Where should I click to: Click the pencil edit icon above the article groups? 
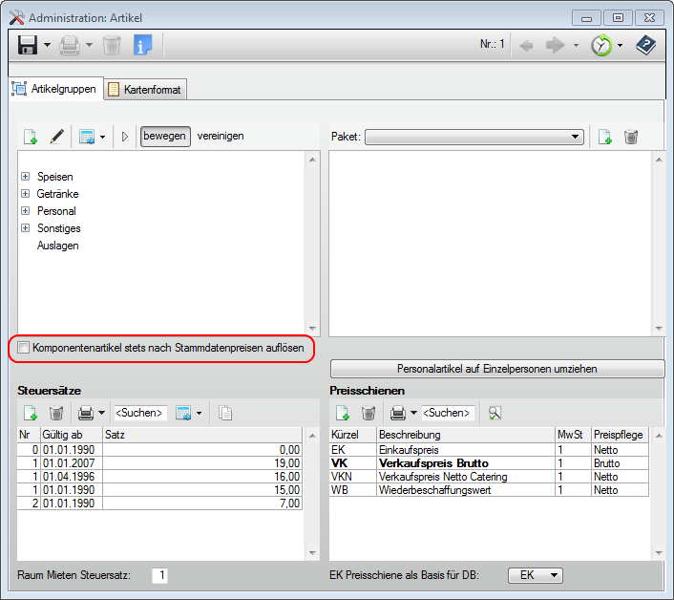(56, 137)
